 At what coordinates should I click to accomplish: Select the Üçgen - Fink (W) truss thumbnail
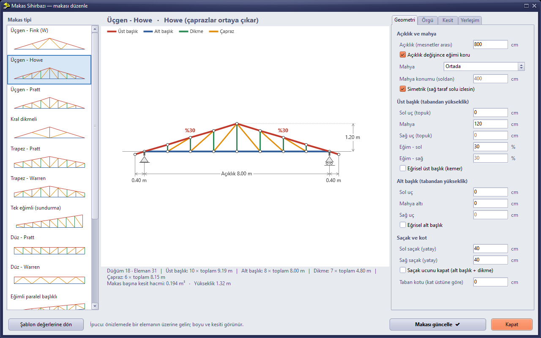click(49, 44)
